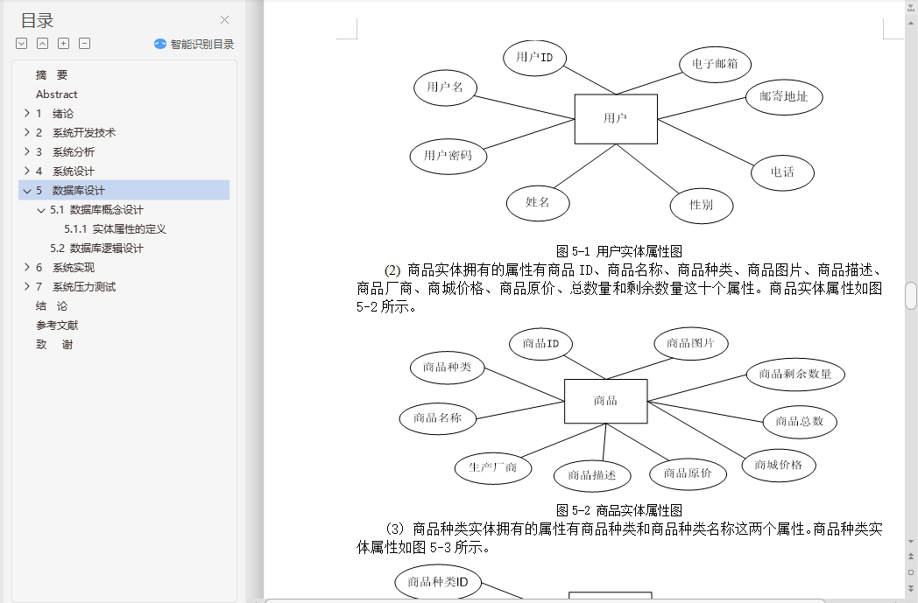The height and width of the screenshot is (603, 918).
Task: Click the plus (promote level) icon in 目录 toolbar
Action: pos(64,43)
